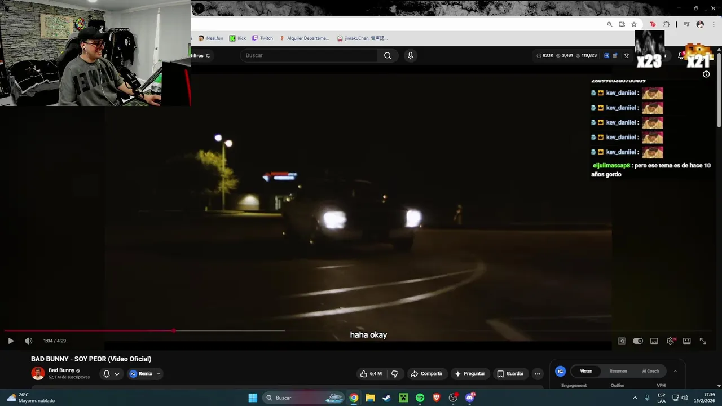Open the filtros filter control
The height and width of the screenshot is (406, 722).
pyautogui.click(x=200, y=55)
